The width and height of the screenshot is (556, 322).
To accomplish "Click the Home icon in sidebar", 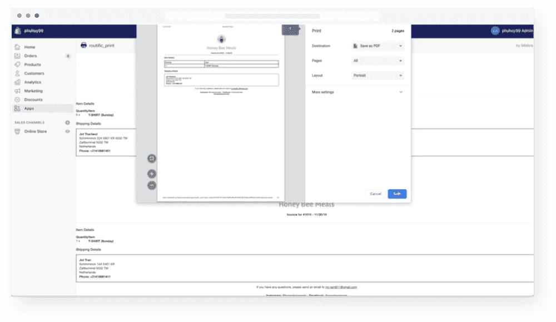I will pyautogui.click(x=18, y=47).
